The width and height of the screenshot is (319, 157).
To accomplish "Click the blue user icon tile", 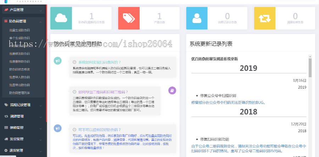I will tap(197, 18).
